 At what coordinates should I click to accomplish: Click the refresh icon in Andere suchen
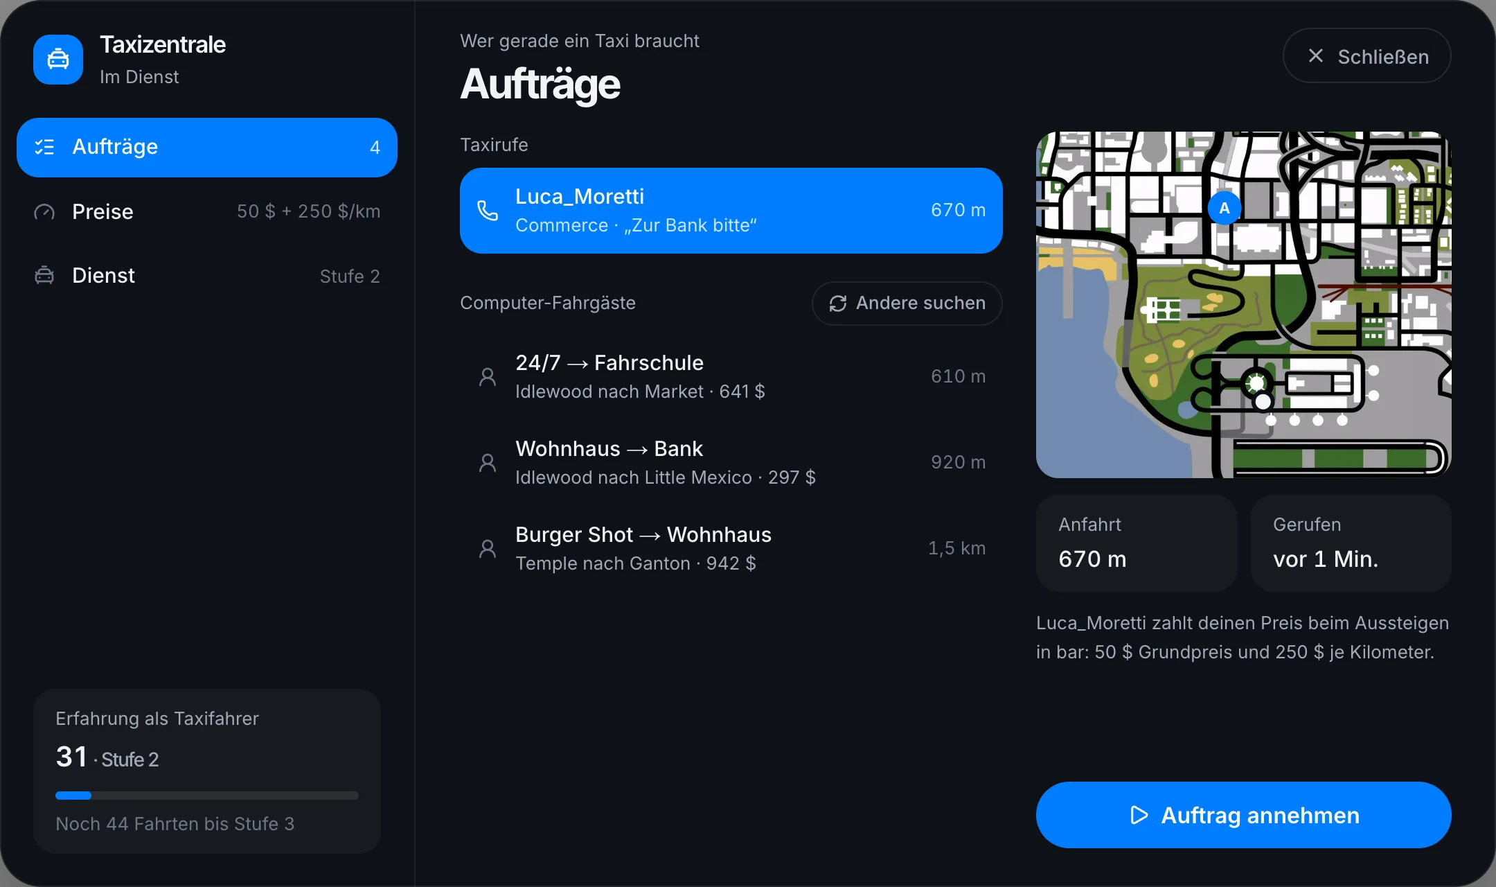click(838, 304)
